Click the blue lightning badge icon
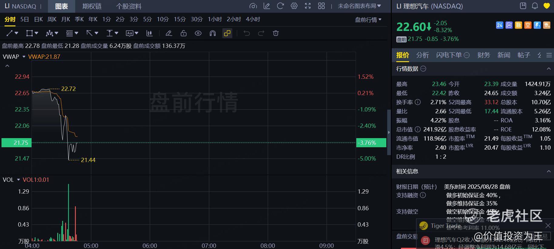Viewport: 554px width, 249px height. point(537,25)
